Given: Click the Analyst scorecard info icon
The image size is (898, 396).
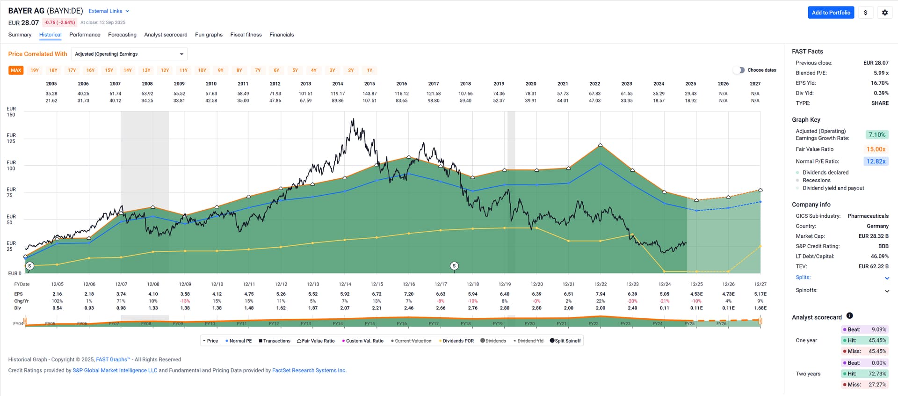Looking at the screenshot, I should tap(849, 316).
